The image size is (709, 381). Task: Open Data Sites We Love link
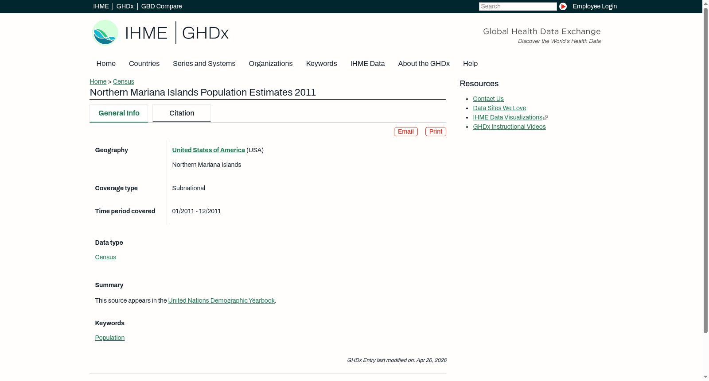point(499,108)
